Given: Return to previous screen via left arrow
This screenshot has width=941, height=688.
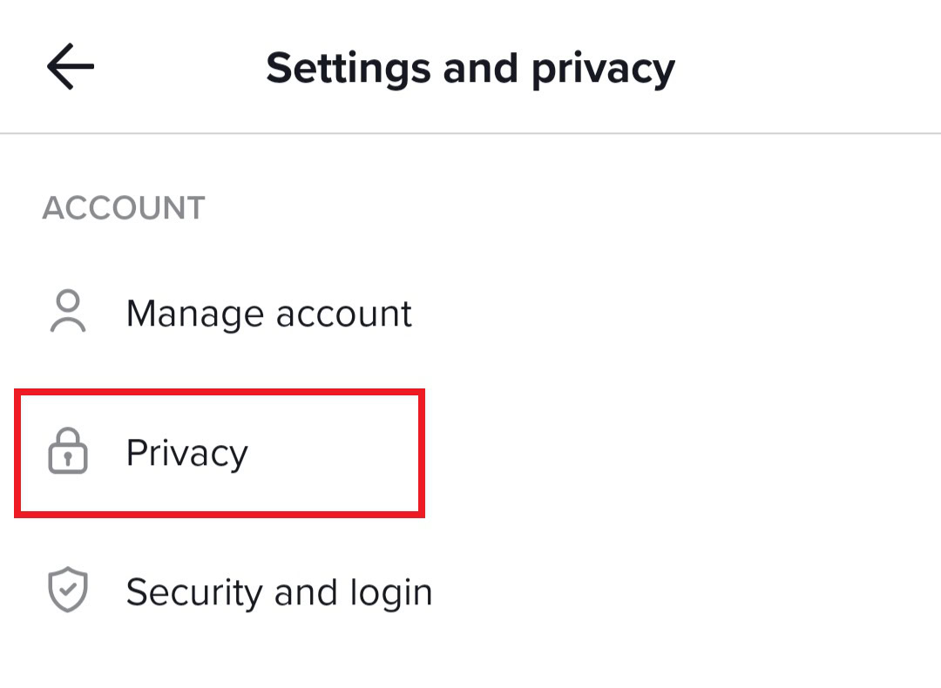Looking at the screenshot, I should [x=71, y=67].
